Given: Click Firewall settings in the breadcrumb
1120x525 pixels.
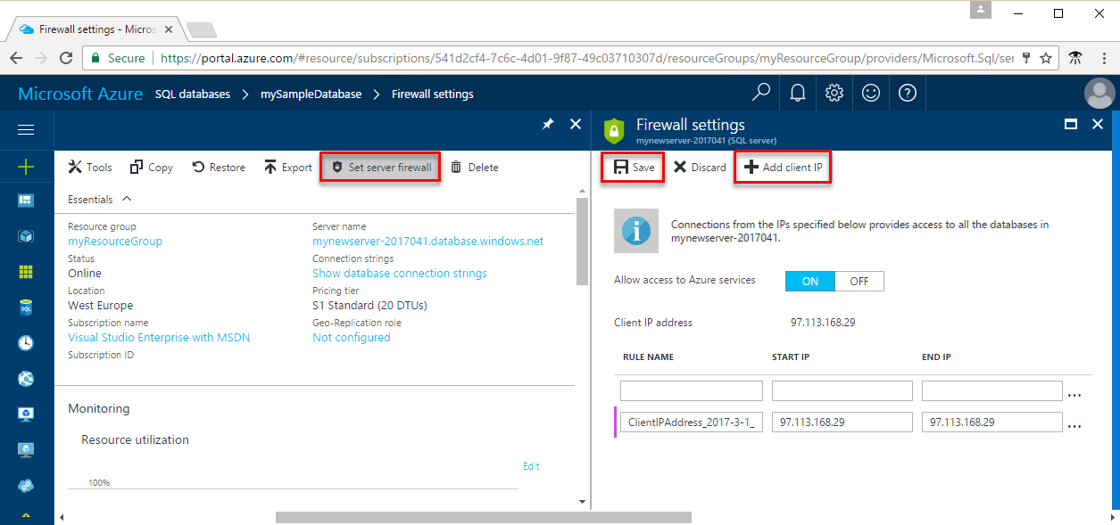Looking at the screenshot, I should coord(433,94).
